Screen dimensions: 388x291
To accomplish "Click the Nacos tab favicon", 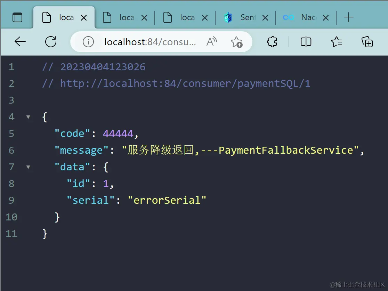I will [289, 17].
